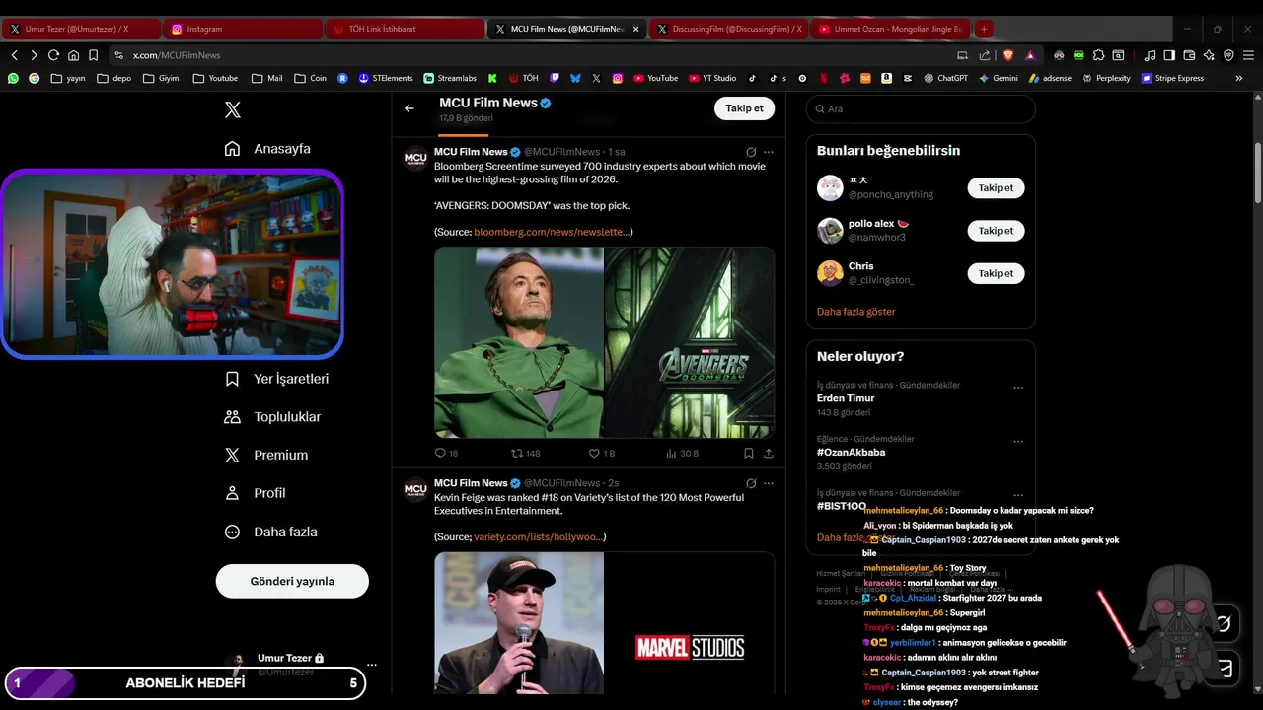Open WhatsApp bookmark icon
The height and width of the screenshot is (710, 1263).
tap(13, 78)
